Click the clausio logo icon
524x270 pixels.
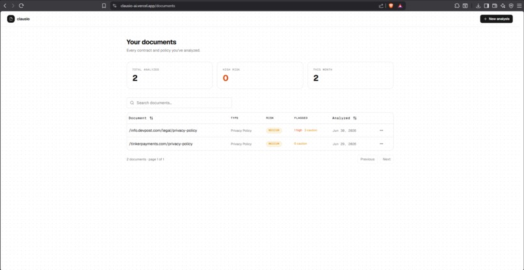pos(10,19)
